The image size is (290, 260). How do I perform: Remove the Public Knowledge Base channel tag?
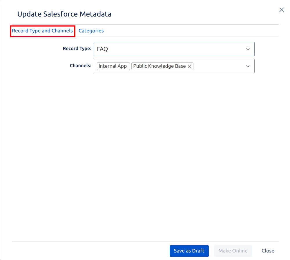189,66
